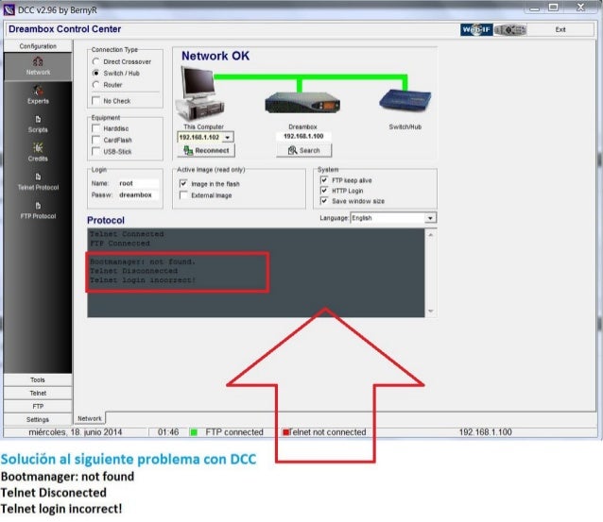Click the Dreambox IP address field

[303, 136]
